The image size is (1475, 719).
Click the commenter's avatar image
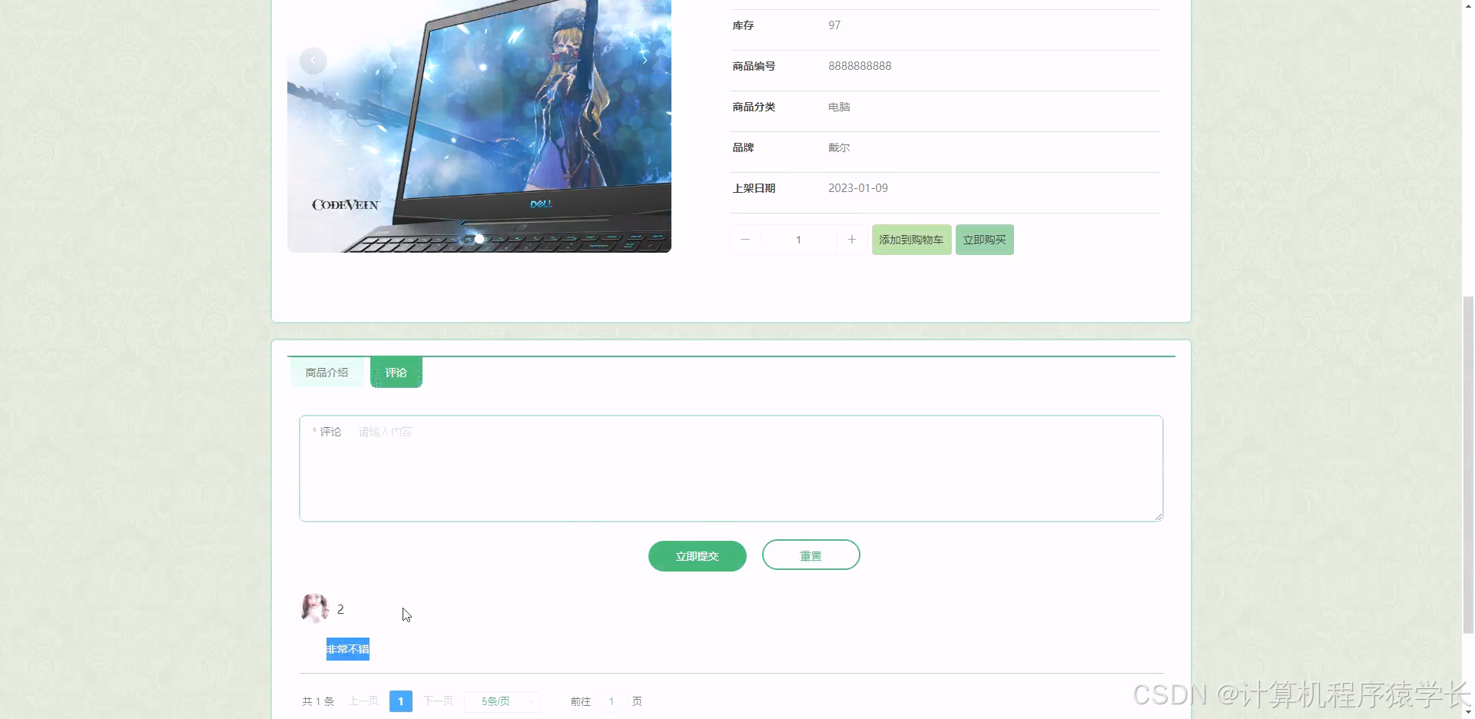[x=314, y=608]
